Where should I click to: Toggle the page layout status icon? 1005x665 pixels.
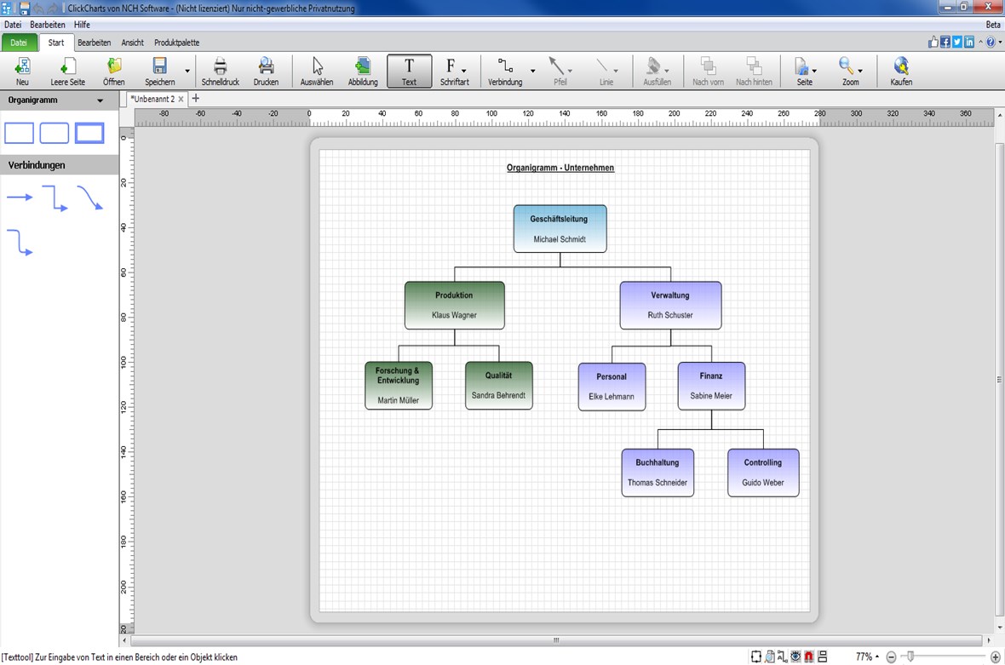(823, 656)
